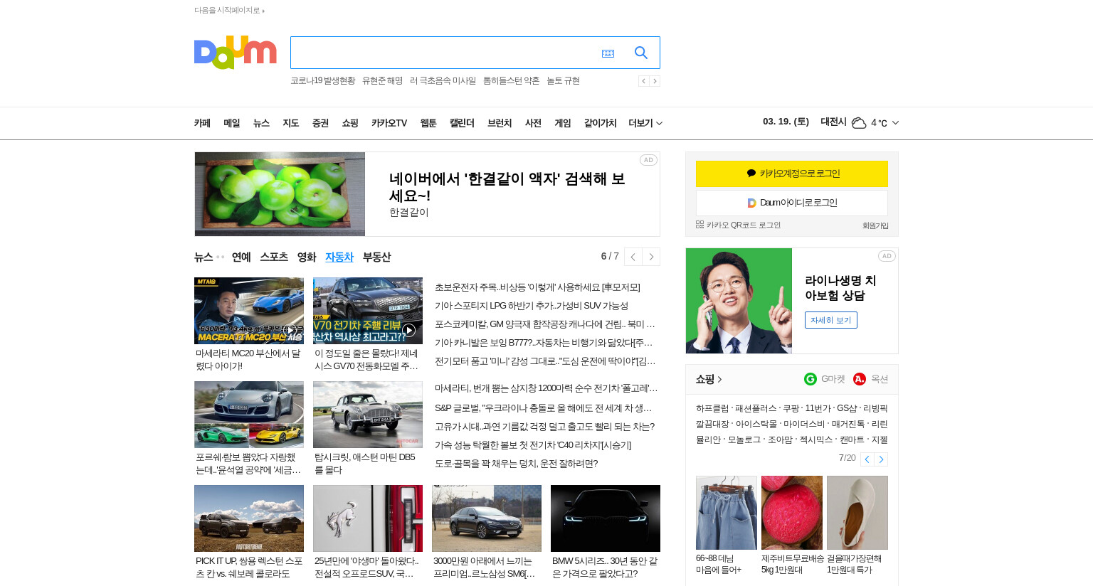The image size is (1093, 586).
Task: Open 카카오TV in the navigation bar
Action: (x=389, y=123)
